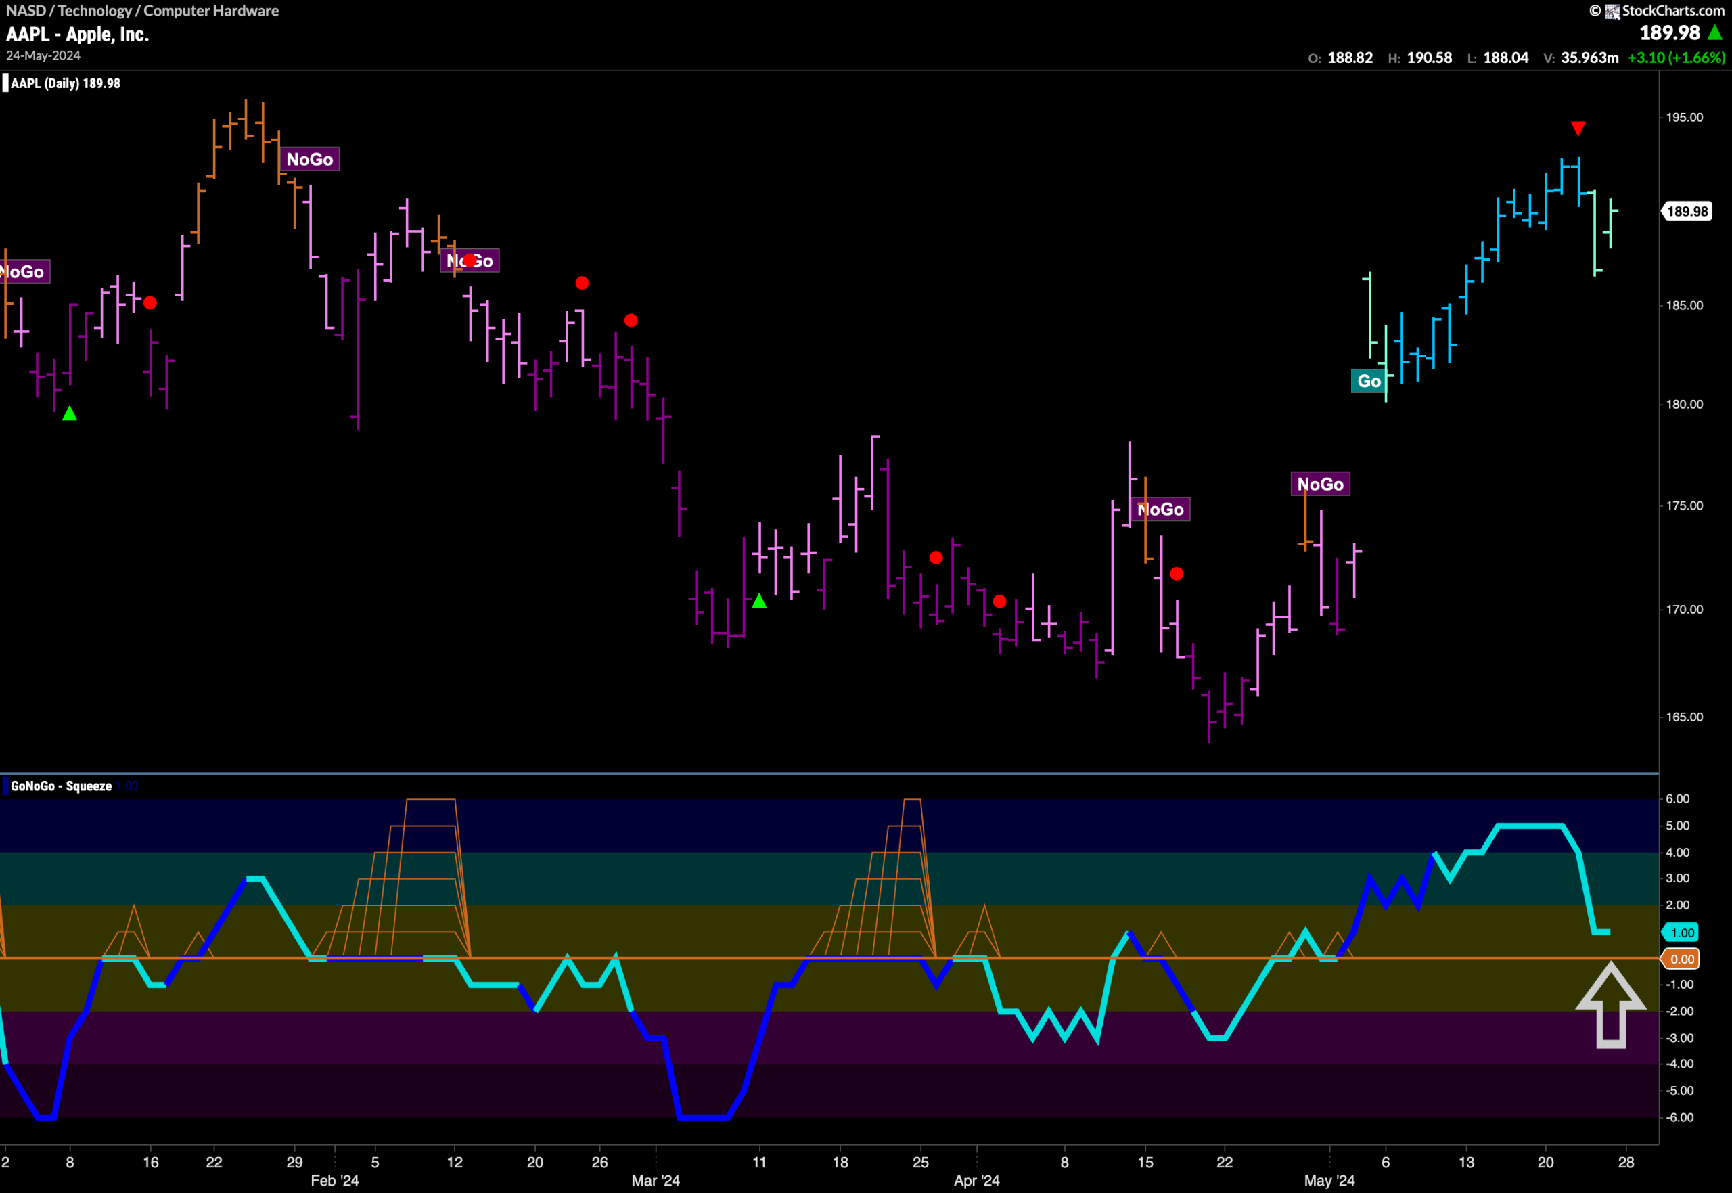Image resolution: width=1732 pixels, height=1193 pixels.
Task: Click the open value 188.82
Action: point(1350,58)
